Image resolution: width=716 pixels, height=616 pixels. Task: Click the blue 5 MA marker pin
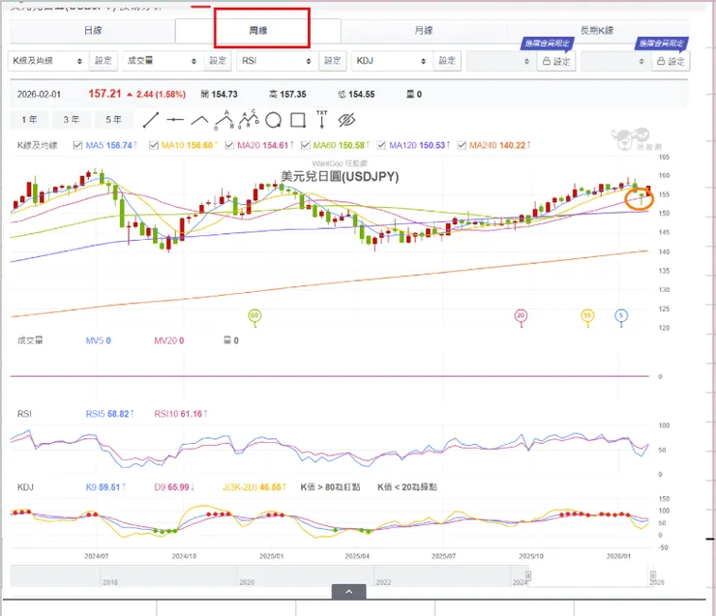click(x=621, y=316)
